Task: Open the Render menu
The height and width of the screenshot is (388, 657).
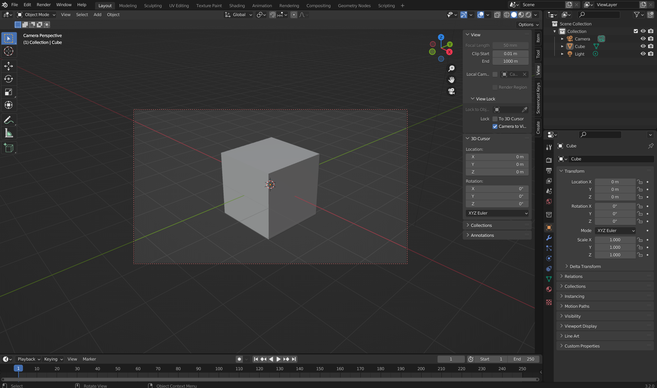Action: click(x=44, y=5)
